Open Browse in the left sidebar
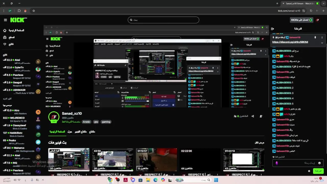327x184 pixels. 9,37
